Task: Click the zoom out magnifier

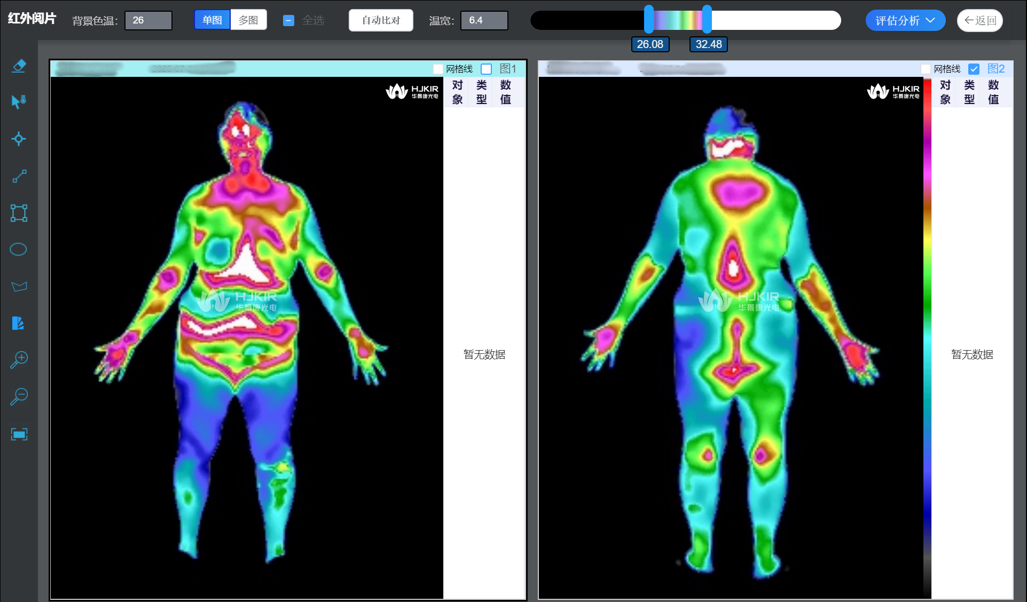Action: pyautogui.click(x=19, y=397)
